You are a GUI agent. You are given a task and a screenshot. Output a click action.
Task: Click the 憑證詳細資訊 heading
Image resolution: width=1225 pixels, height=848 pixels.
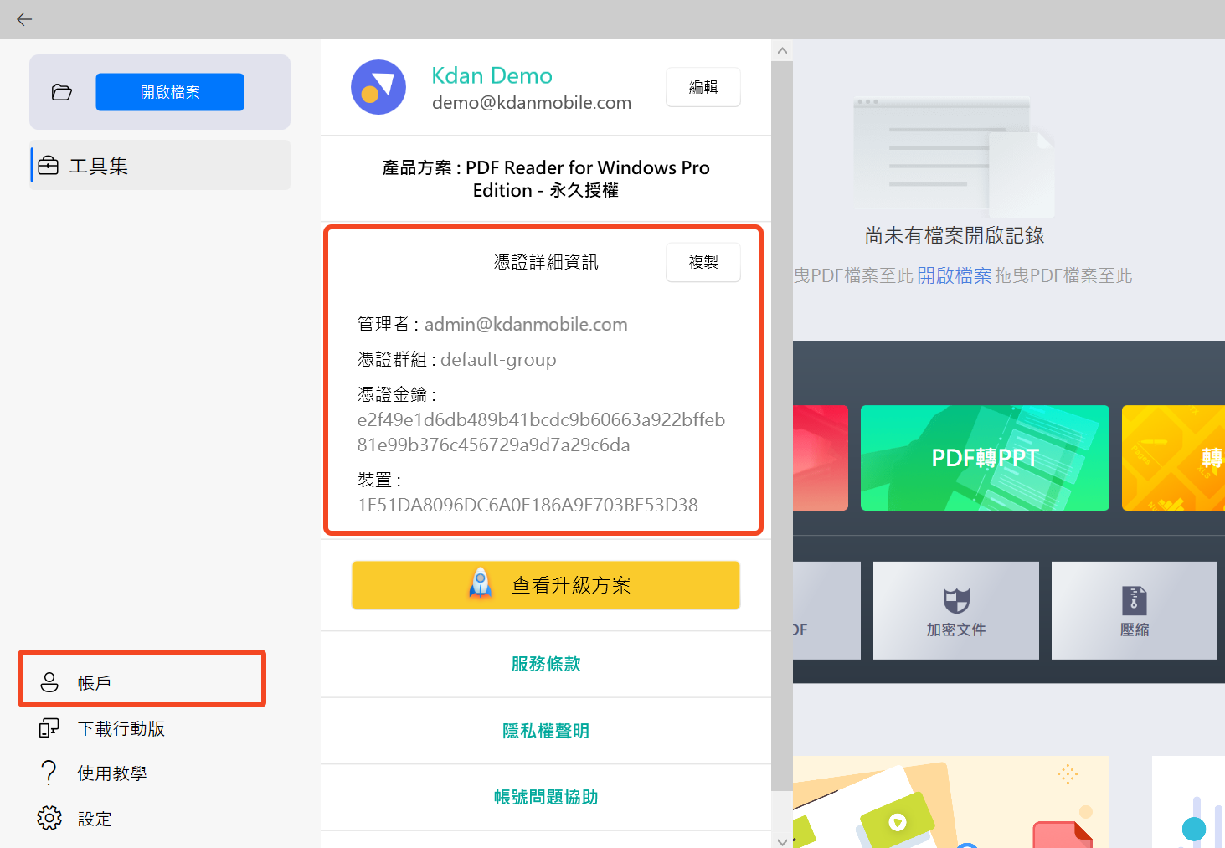[546, 262]
